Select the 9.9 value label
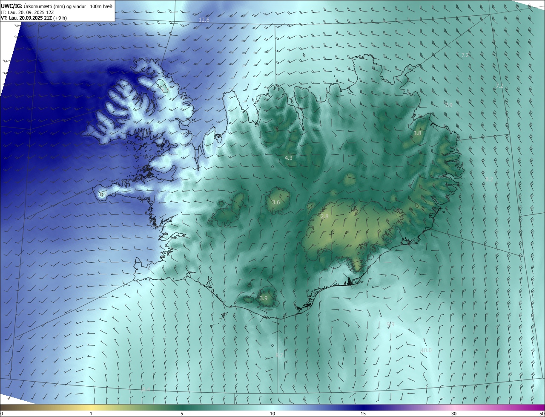The image size is (545, 417). (390, 324)
